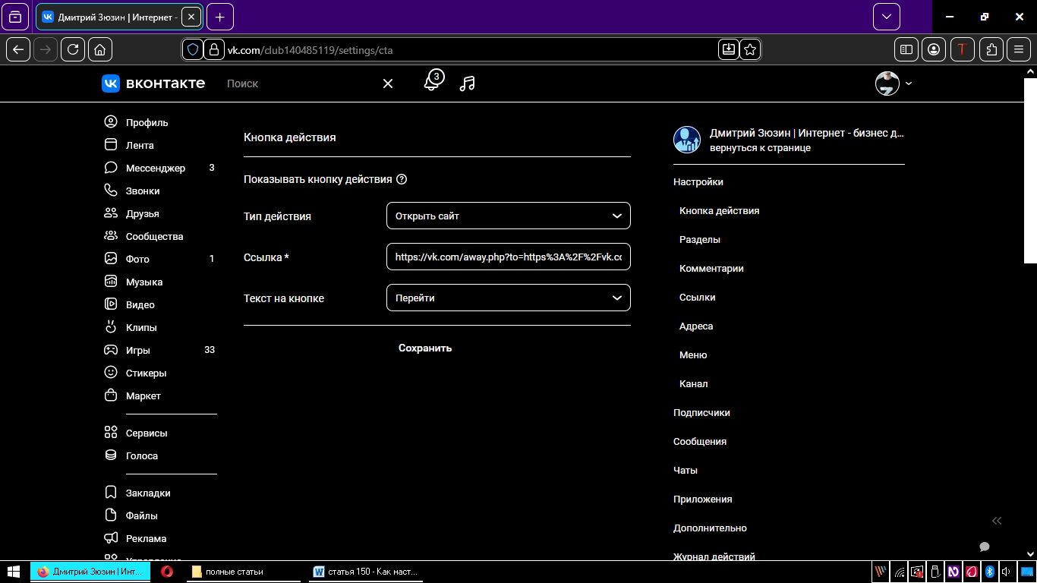Expand the "Текст на кнопке" dropdown
The width and height of the screenshot is (1037, 583).
point(508,298)
